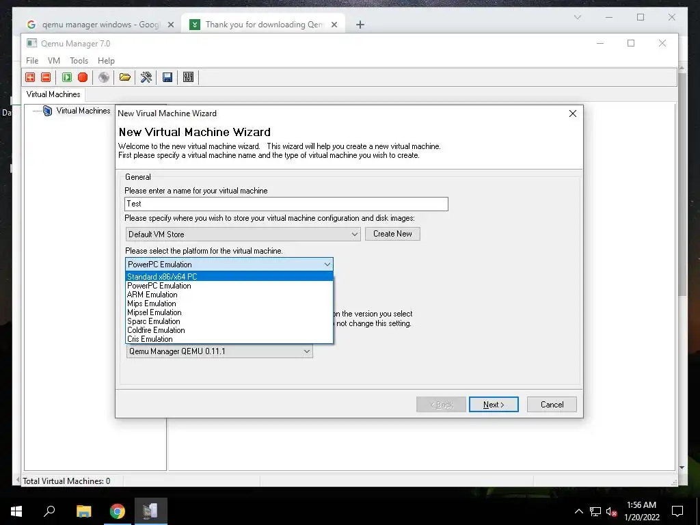Open Google Chrome from the taskbar
This screenshot has width=700, height=525.
118,511
